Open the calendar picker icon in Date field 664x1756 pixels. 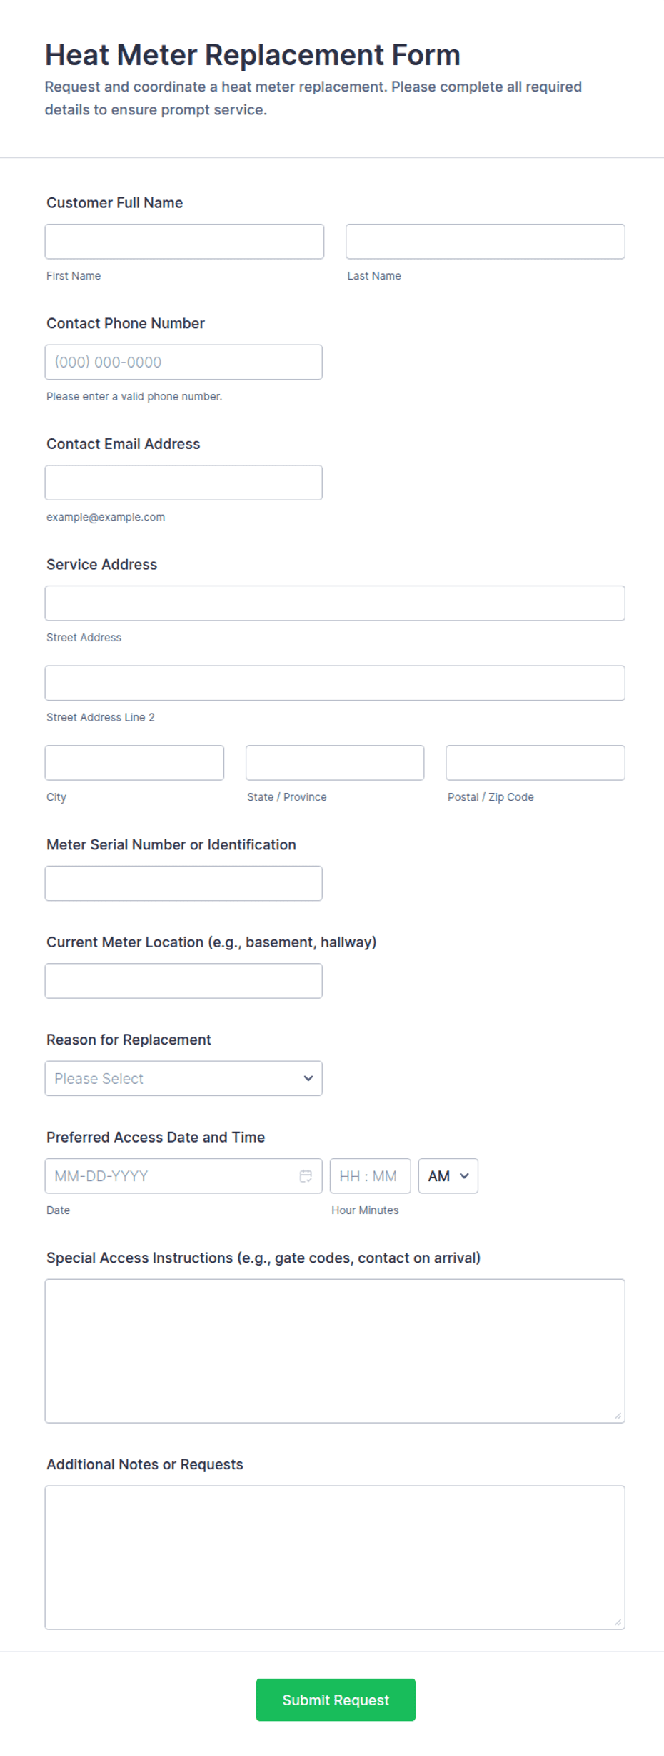306,1176
